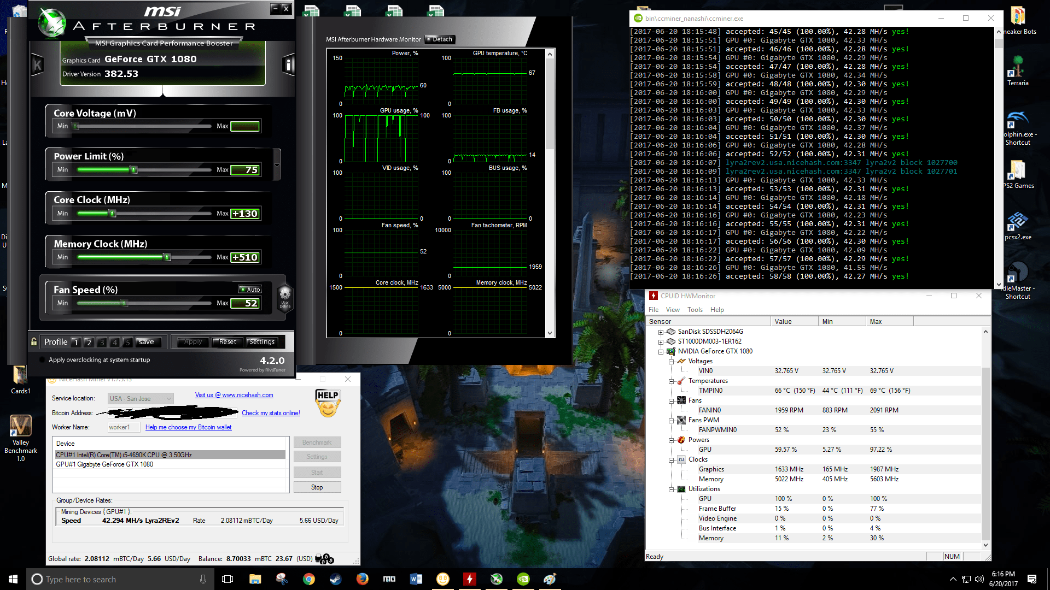The image size is (1050, 590).
Task: Click the NiceHash HELP smiley icon
Action: click(x=328, y=403)
